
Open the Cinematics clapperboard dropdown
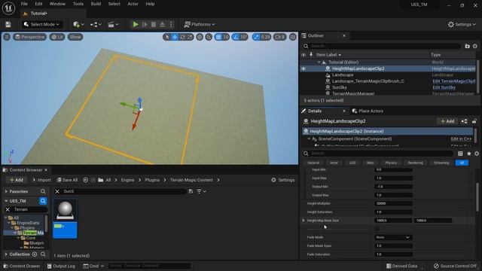(113, 24)
